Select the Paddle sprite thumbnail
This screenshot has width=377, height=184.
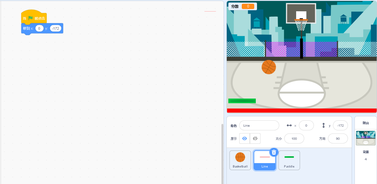pyautogui.click(x=289, y=160)
